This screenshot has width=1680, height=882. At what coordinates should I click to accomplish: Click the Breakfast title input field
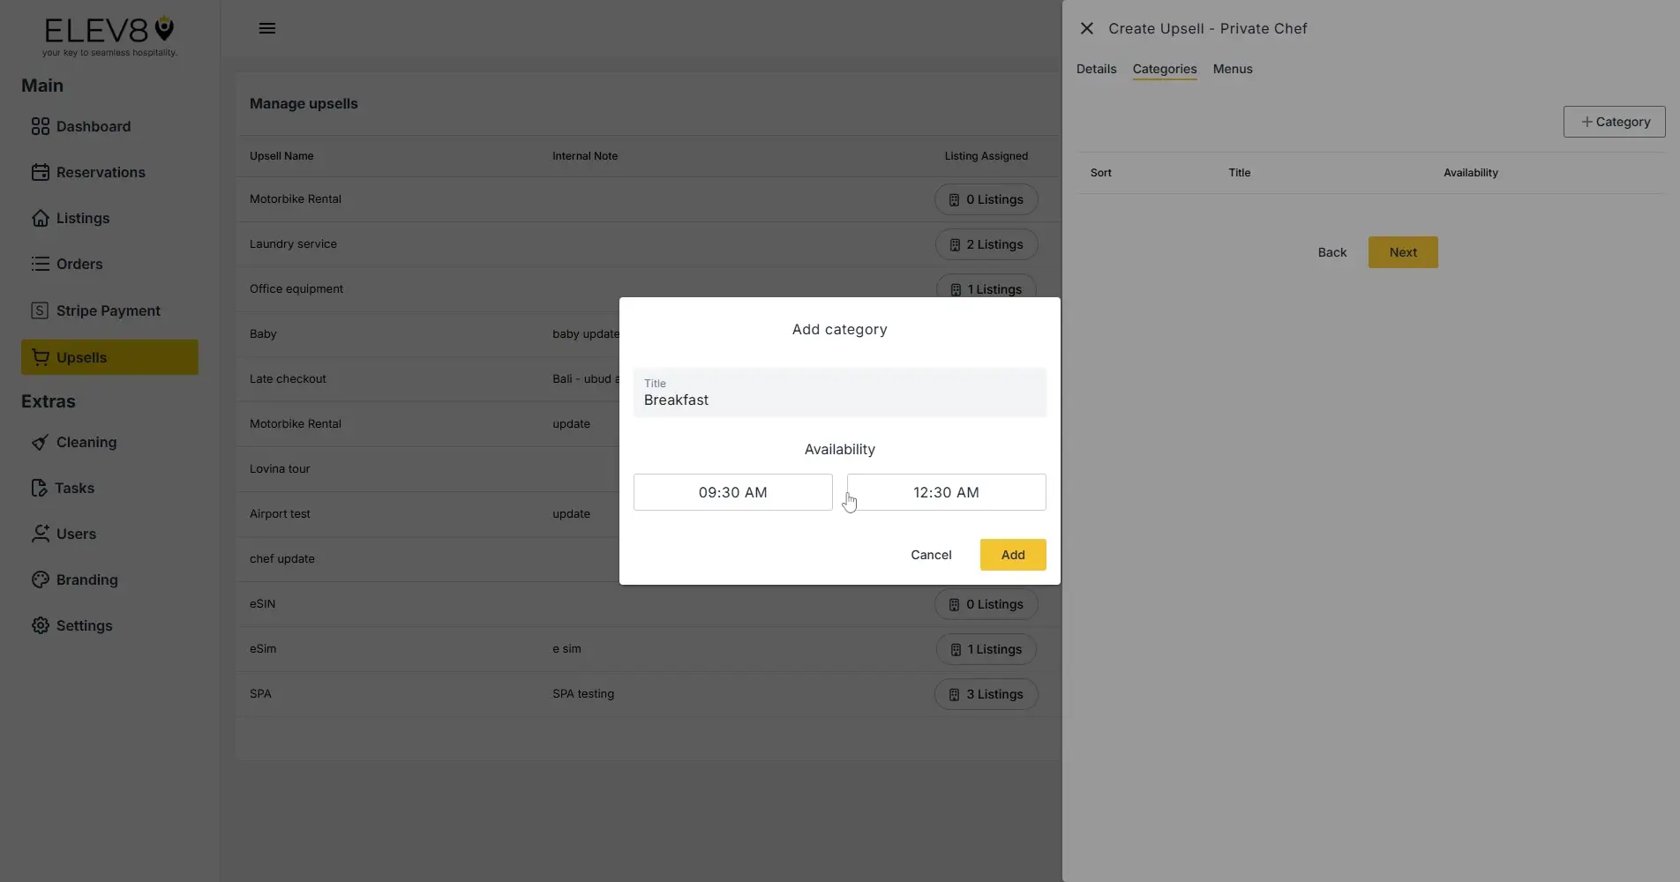point(838,400)
